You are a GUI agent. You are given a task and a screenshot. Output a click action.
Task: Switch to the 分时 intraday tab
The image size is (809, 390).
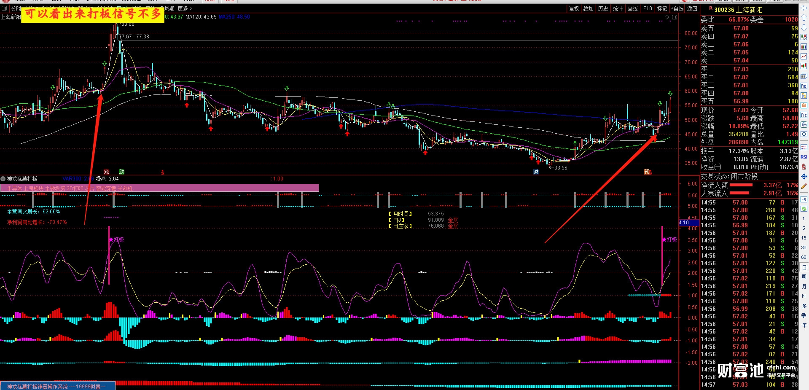coord(16,8)
